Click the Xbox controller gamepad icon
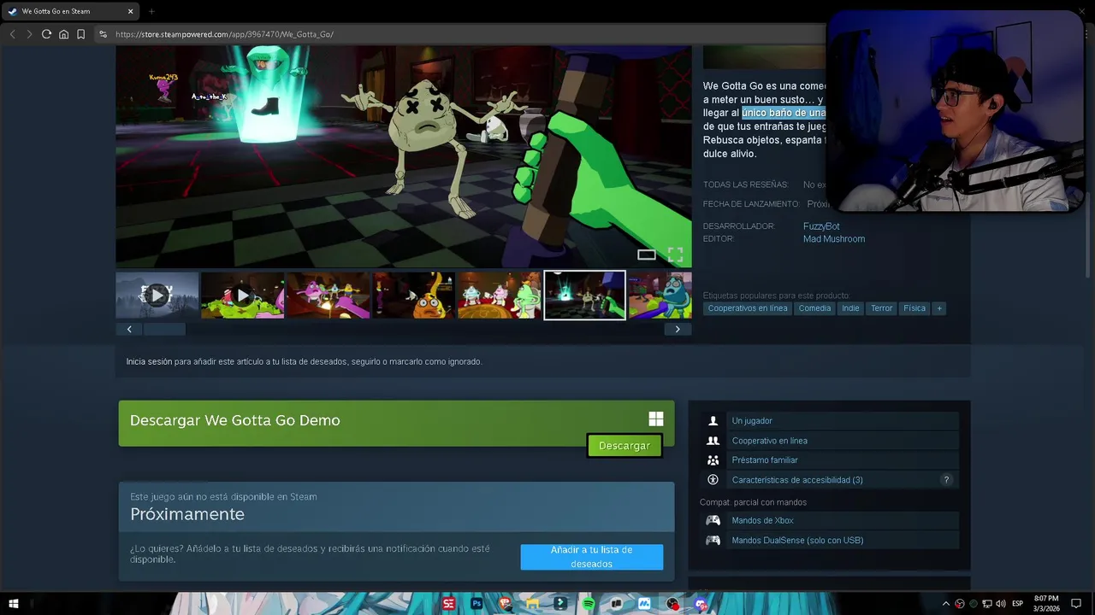This screenshot has width=1095, height=615. click(x=713, y=520)
